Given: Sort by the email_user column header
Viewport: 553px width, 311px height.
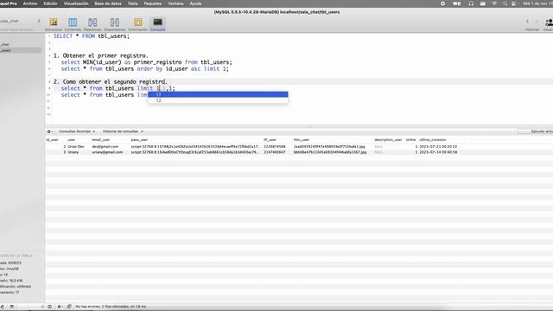Looking at the screenshot, I should [x=101, y=140].
